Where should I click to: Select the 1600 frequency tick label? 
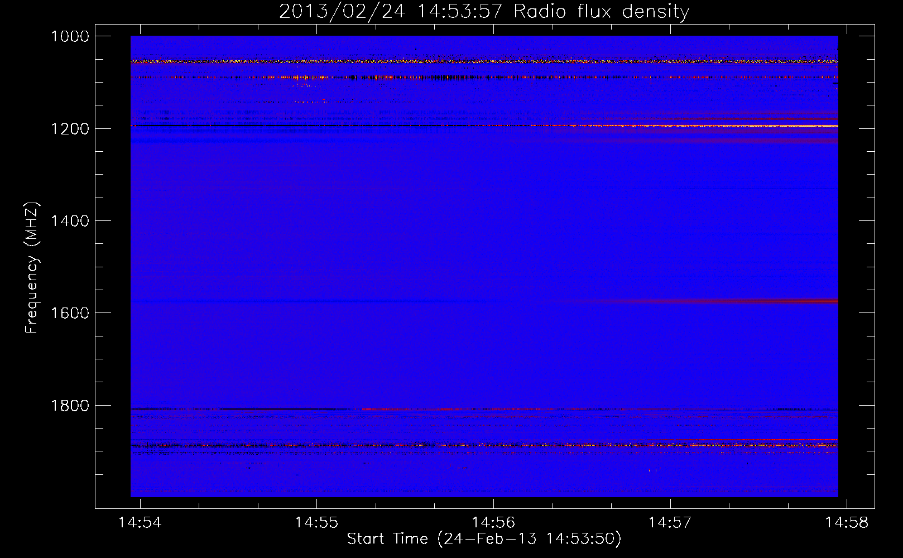click(70, 313)
